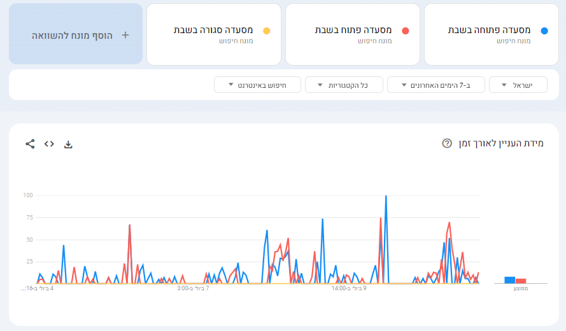The image size is (566, 331).
Task: Download the chart data as CSV
Action: pos(69,144)
